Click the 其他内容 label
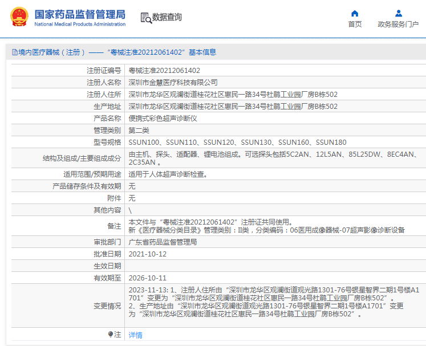The width and height of the screenshot is (426, 346). tap(107, 210)
